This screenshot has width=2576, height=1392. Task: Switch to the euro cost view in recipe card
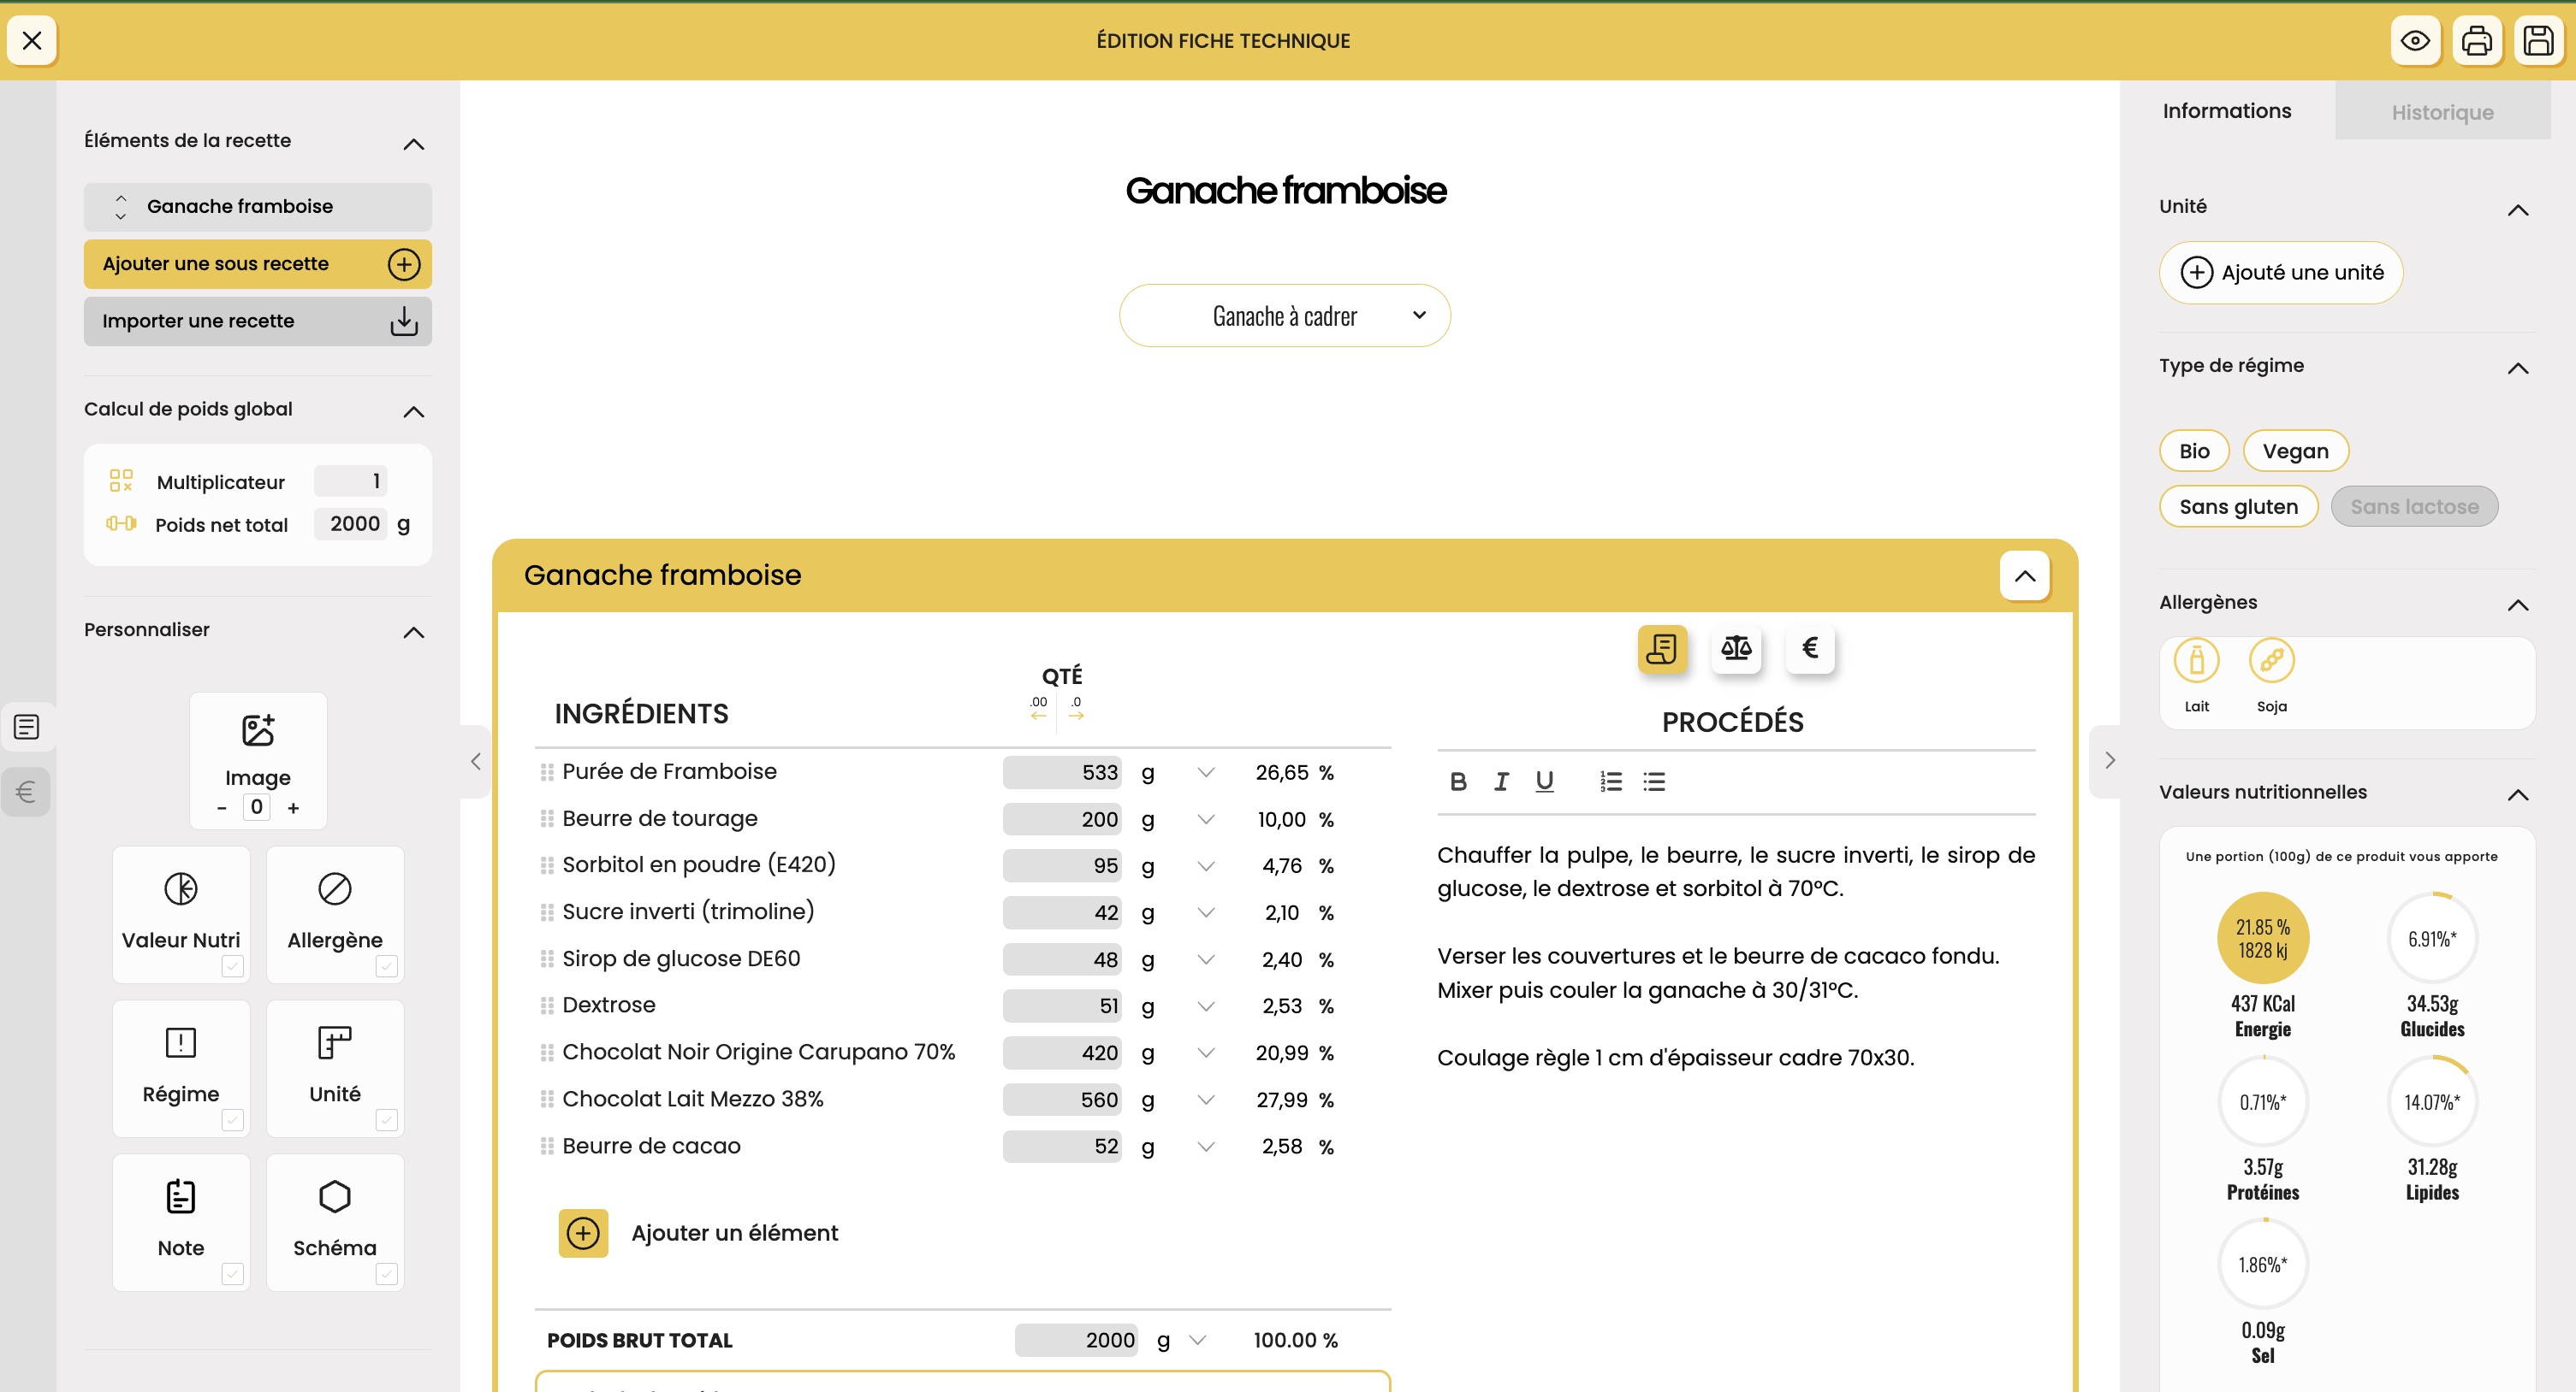coord(1810,648)
